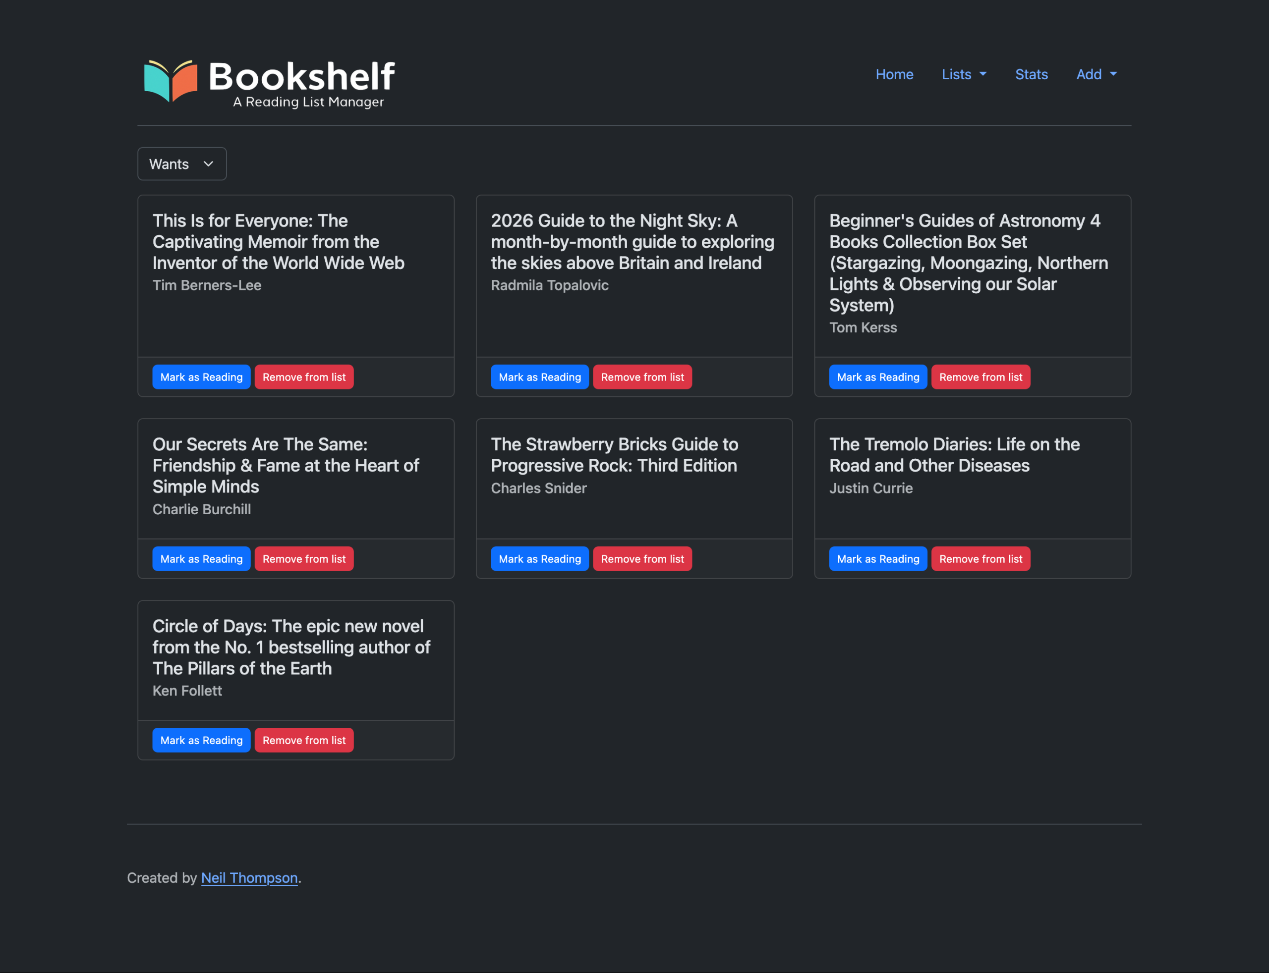Remove Circle of Days from list
The height and width of the screenshot is (973, 1269).
304,740
